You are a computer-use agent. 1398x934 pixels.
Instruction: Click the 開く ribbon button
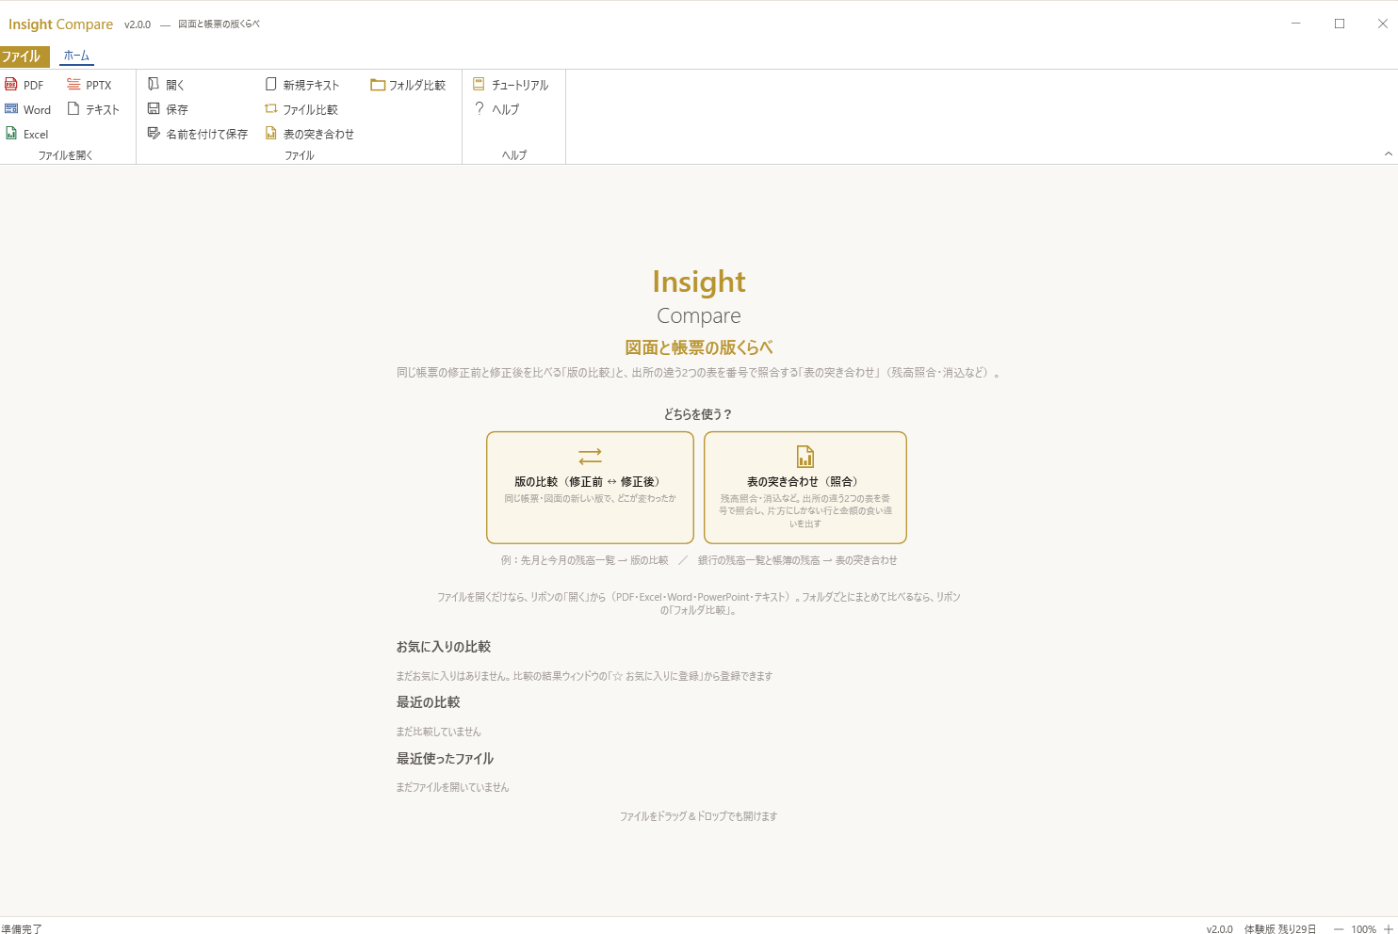coord(166,85)
